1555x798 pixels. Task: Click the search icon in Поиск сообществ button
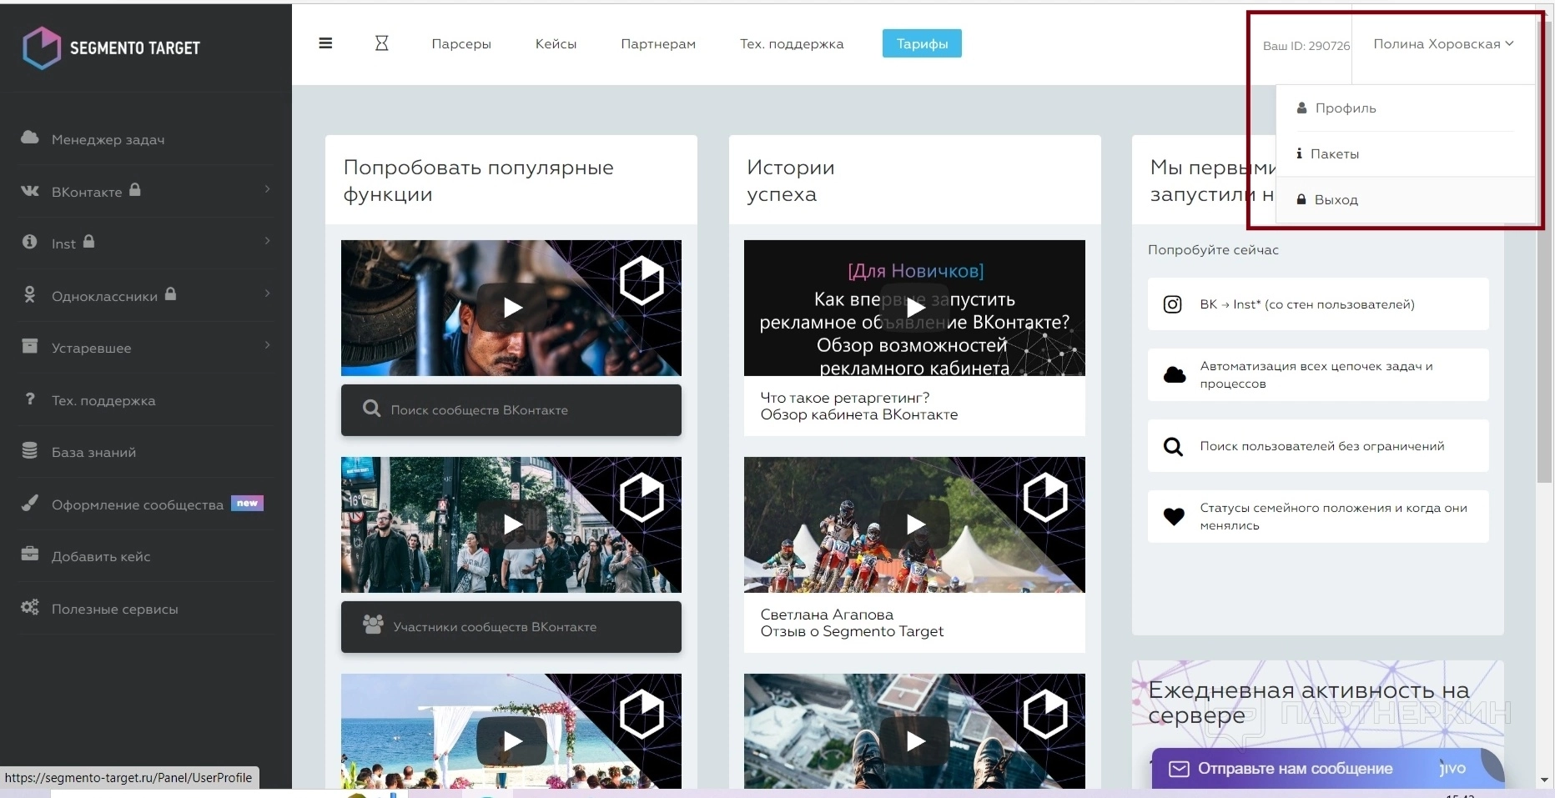[372, 409]
